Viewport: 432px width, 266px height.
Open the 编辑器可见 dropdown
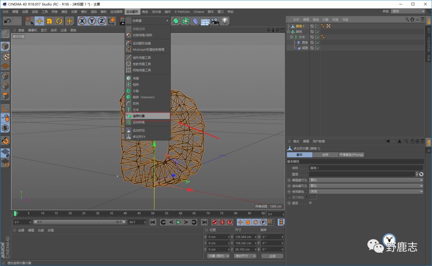366,180
